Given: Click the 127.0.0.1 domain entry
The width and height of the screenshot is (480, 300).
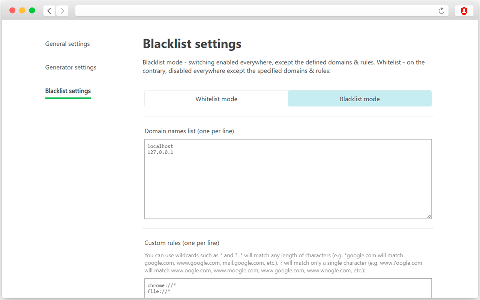Looking at the screenshot, I should tap(160, 152).
